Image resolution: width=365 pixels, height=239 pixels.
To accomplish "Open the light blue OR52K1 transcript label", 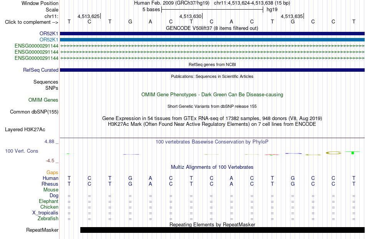I will point(49,40).
